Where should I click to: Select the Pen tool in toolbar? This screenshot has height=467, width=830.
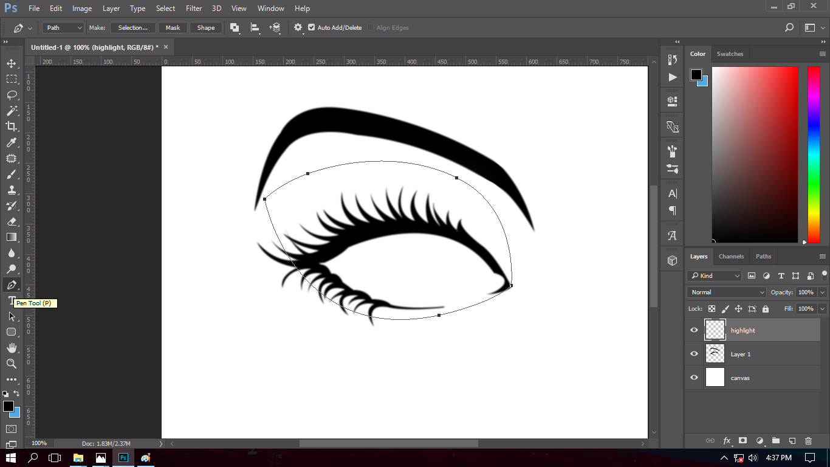point(11,285)
